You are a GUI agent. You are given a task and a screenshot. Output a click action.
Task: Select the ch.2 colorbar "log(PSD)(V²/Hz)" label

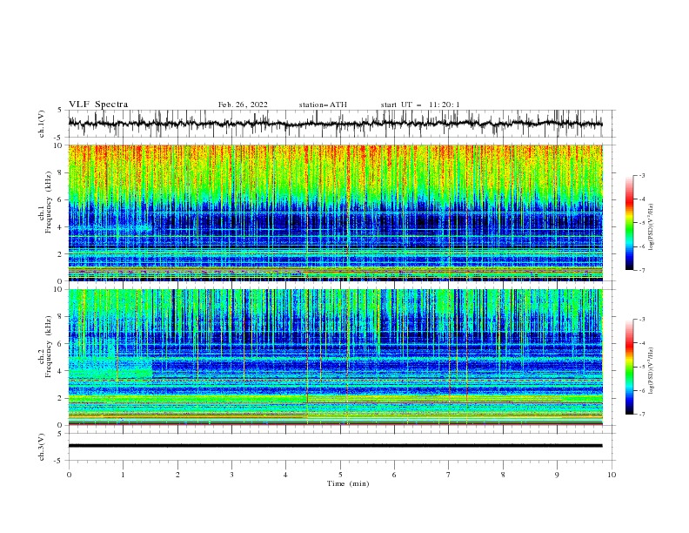(651, 371)
